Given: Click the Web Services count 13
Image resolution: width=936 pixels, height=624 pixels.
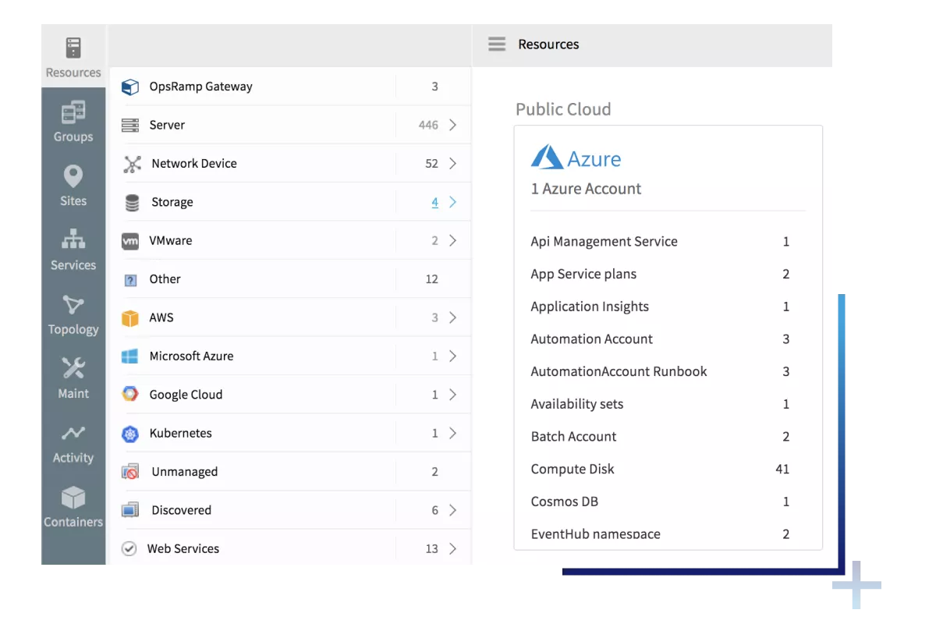Looking at the screenshot, I should (432, 548).
